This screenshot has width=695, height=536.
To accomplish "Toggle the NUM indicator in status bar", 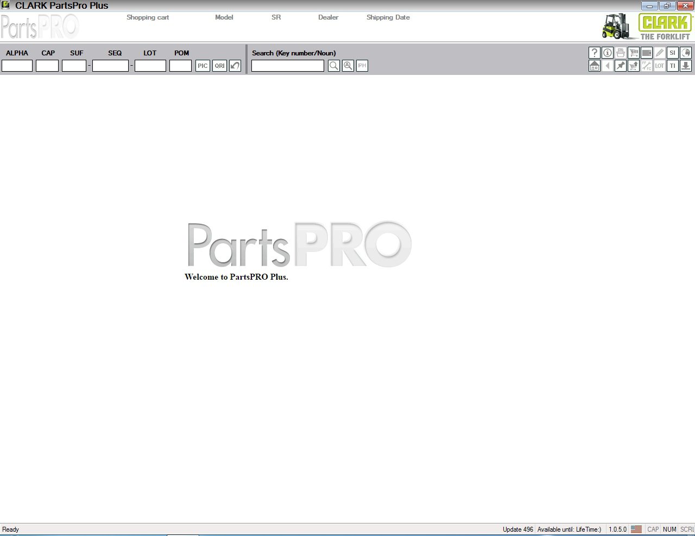I will tap(669, 529).
